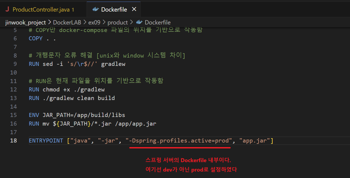Switch to the ProductController.java tab
Screen dimensions: 350x178
coord(43,9)
